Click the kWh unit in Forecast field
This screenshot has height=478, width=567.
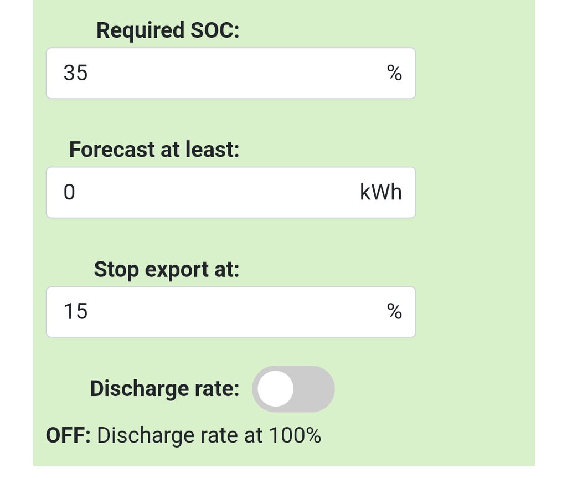pos(381,193)
